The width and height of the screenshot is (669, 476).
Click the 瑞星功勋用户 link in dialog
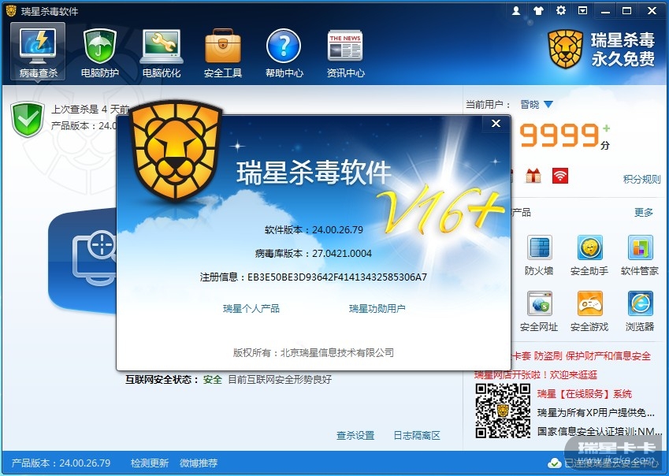click(377, 308)
